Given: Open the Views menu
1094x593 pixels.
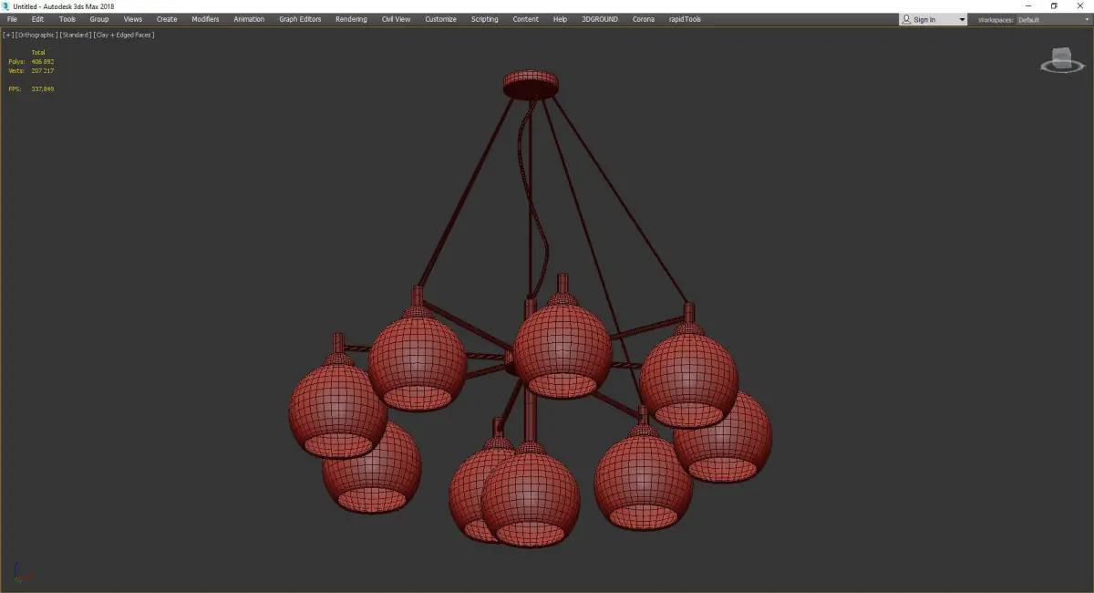Looking at the screenshot, I should click(x=133, y=19).
